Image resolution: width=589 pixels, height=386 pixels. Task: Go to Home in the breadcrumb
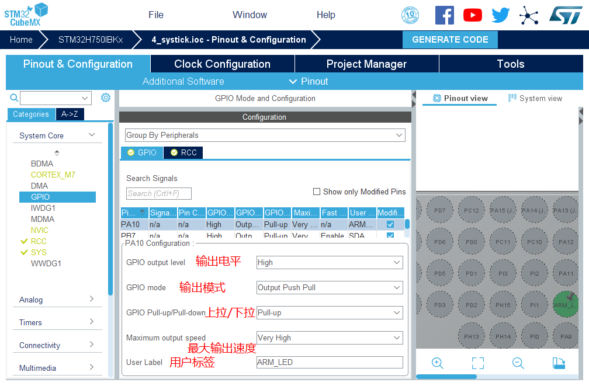pyautogui.click(x=21, y=40)
